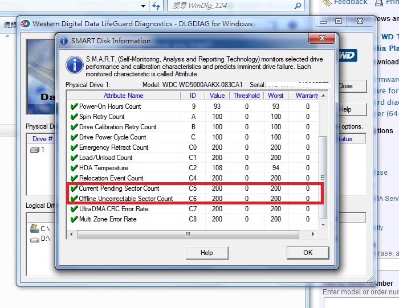Select the Power-On Hours Count row text
This screenshot has height=308, width=399.
pyautogui.click(x=110, y=106)
